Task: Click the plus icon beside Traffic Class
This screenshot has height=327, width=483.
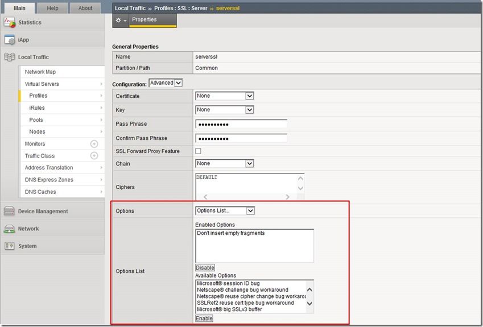Action: click(94, 156)
